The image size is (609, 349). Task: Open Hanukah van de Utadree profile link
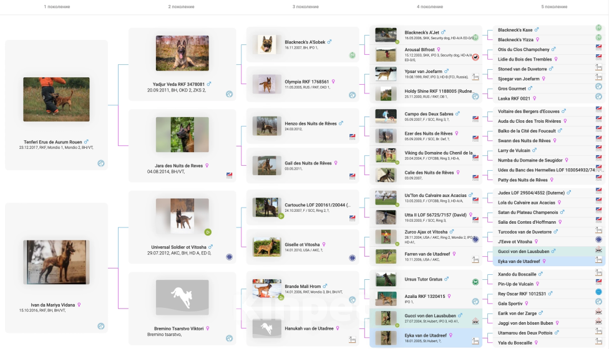click(309, 328)
